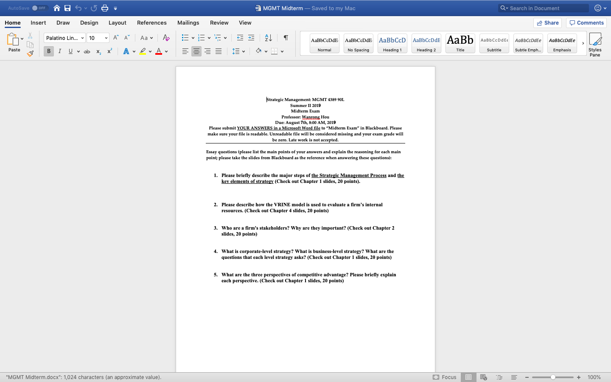Decrease indent of the paragraph
The height and width of the screenshot is (382, 611).
click(240, 38)
